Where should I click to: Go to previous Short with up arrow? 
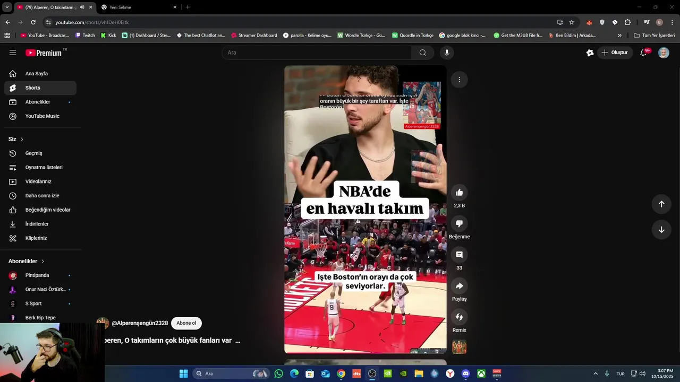point(661,204)
